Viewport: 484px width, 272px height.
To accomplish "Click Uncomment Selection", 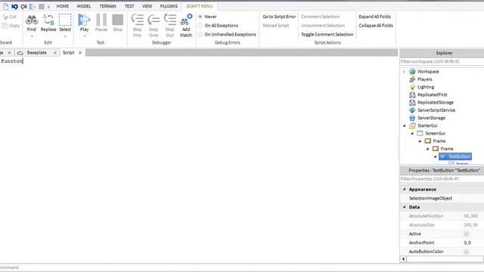I will coord(323,26).
